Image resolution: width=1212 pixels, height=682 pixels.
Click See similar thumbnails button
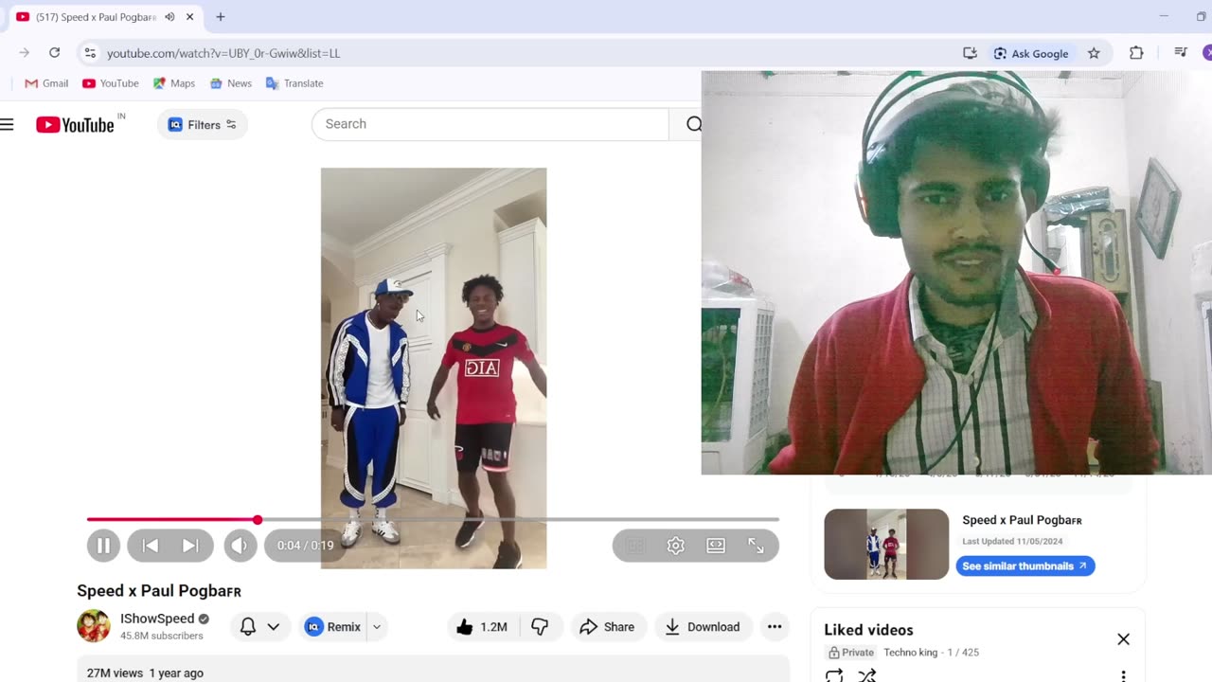(x=1025, y=566)
